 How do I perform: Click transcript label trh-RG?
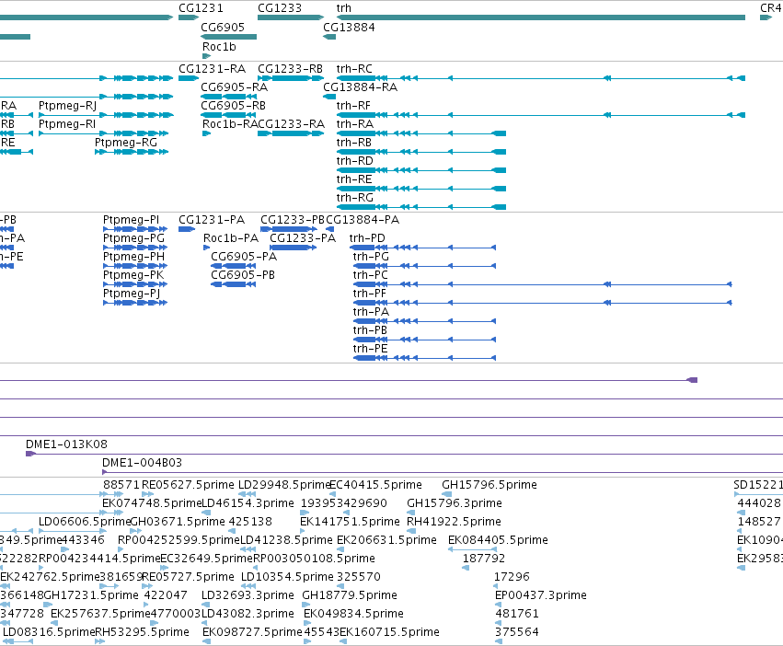[354, 199]
